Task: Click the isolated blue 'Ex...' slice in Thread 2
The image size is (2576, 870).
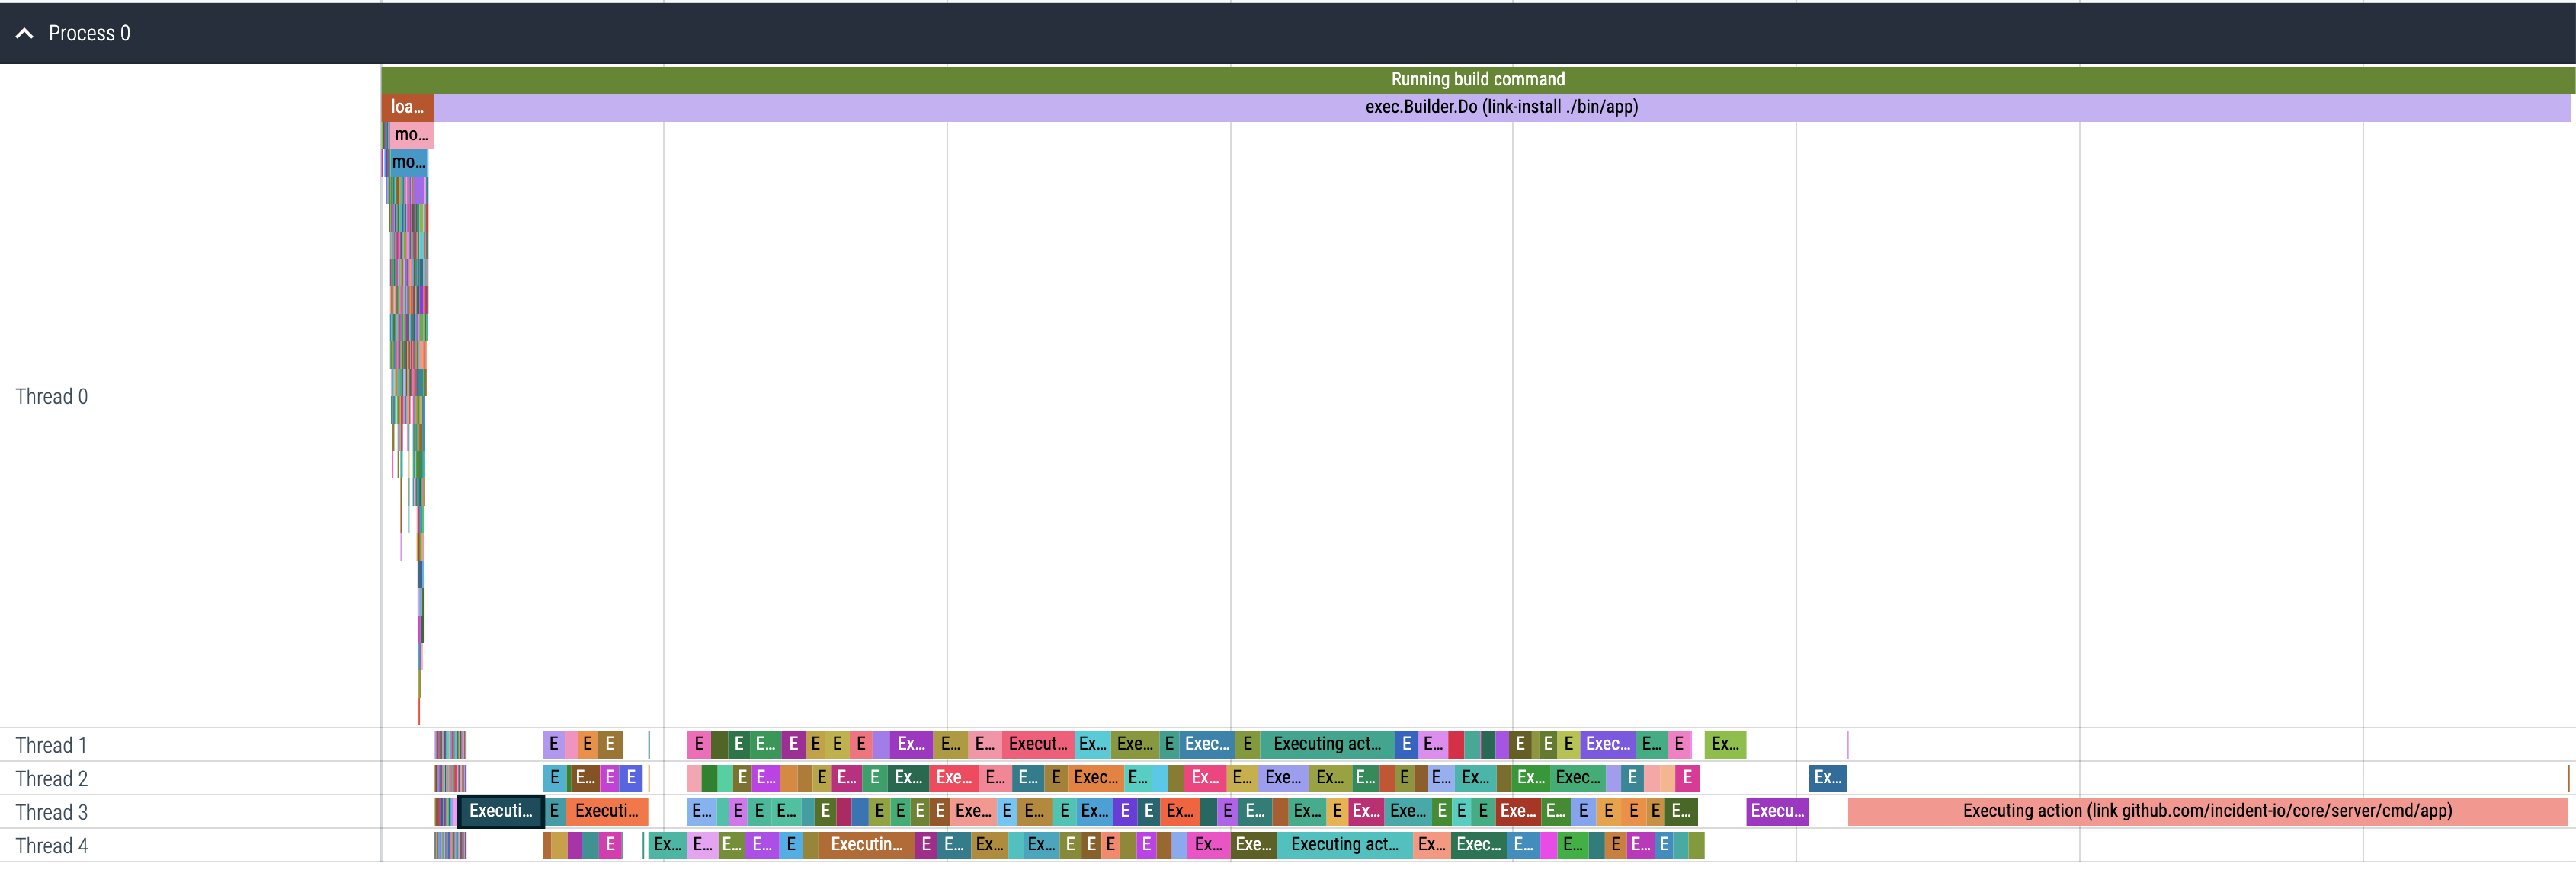Action: [1828, 778]
